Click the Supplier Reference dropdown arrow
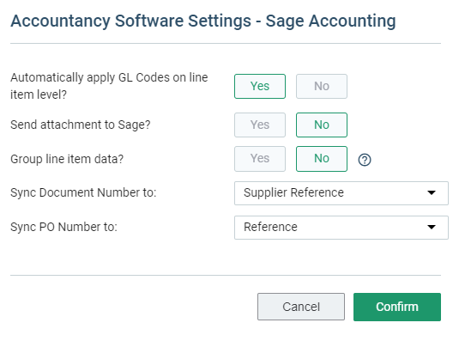Image resolution: width=453 pixels, height=341 pixels. 432,193
